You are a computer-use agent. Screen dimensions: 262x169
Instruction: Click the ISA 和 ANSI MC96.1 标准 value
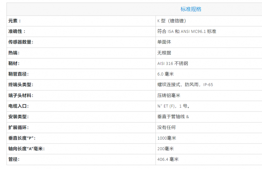(187, 31)
